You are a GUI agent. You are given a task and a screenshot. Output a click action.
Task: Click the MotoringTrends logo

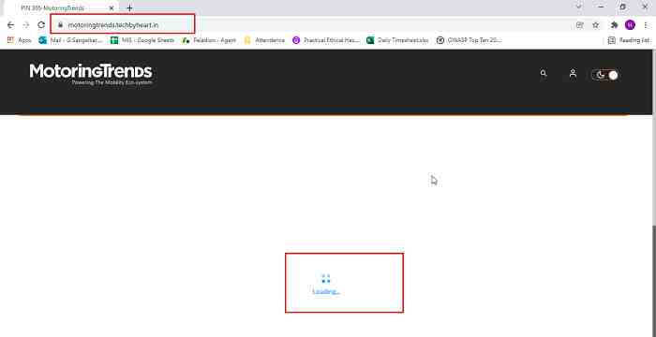click(91, 75)
